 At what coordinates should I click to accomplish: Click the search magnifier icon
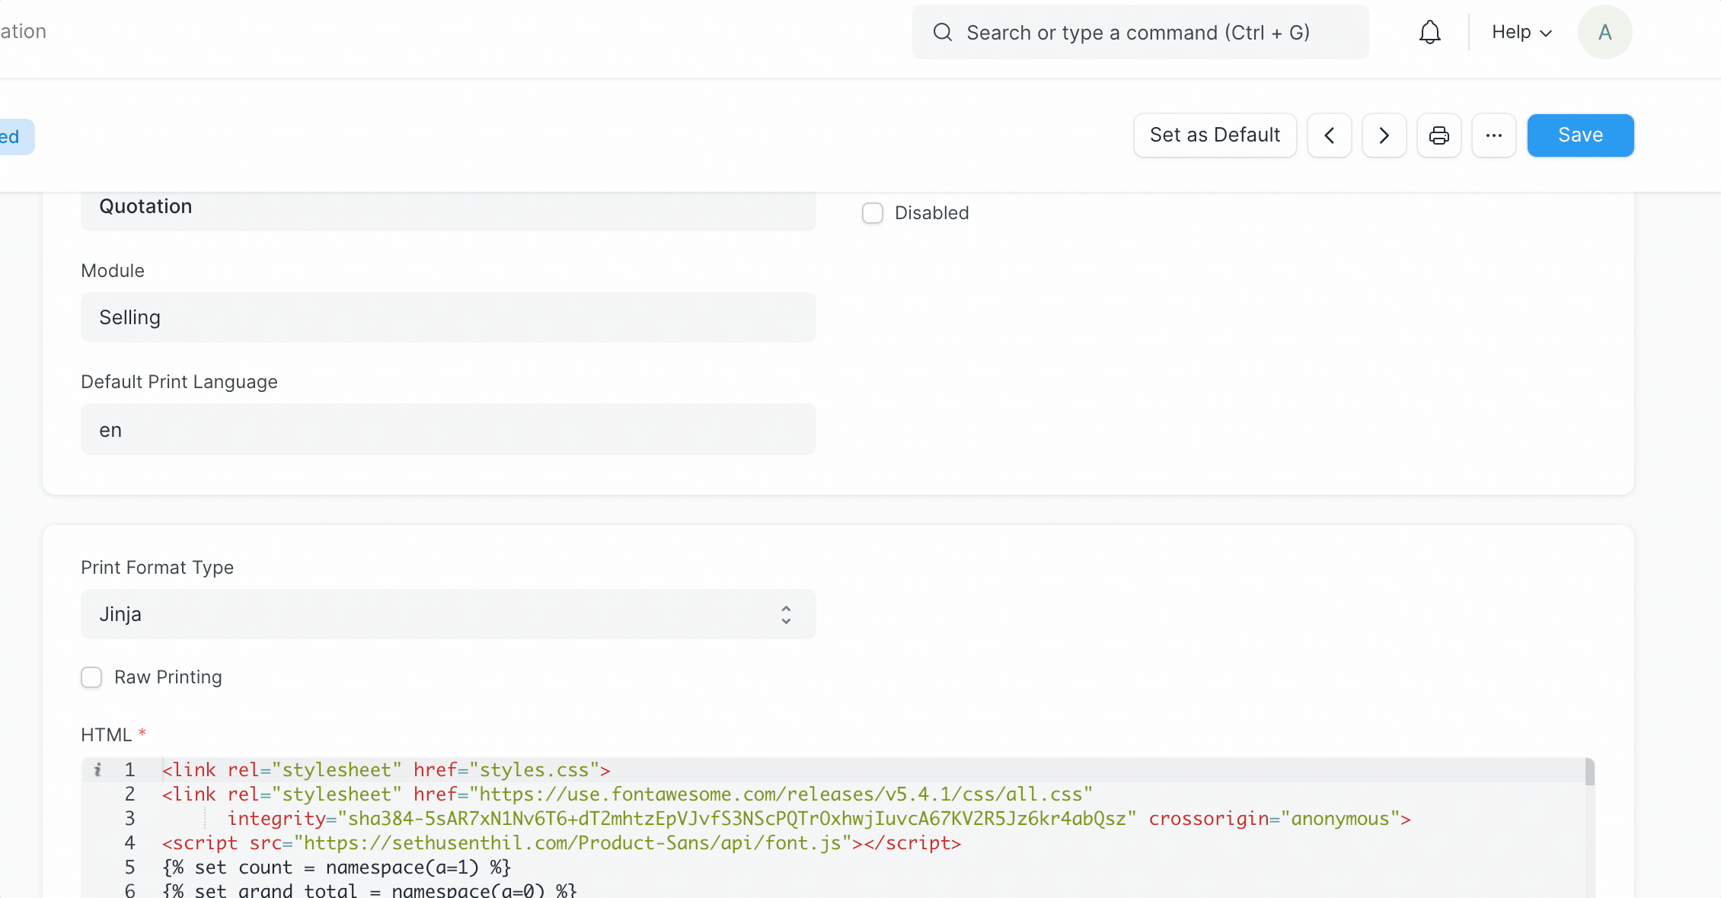943,32
